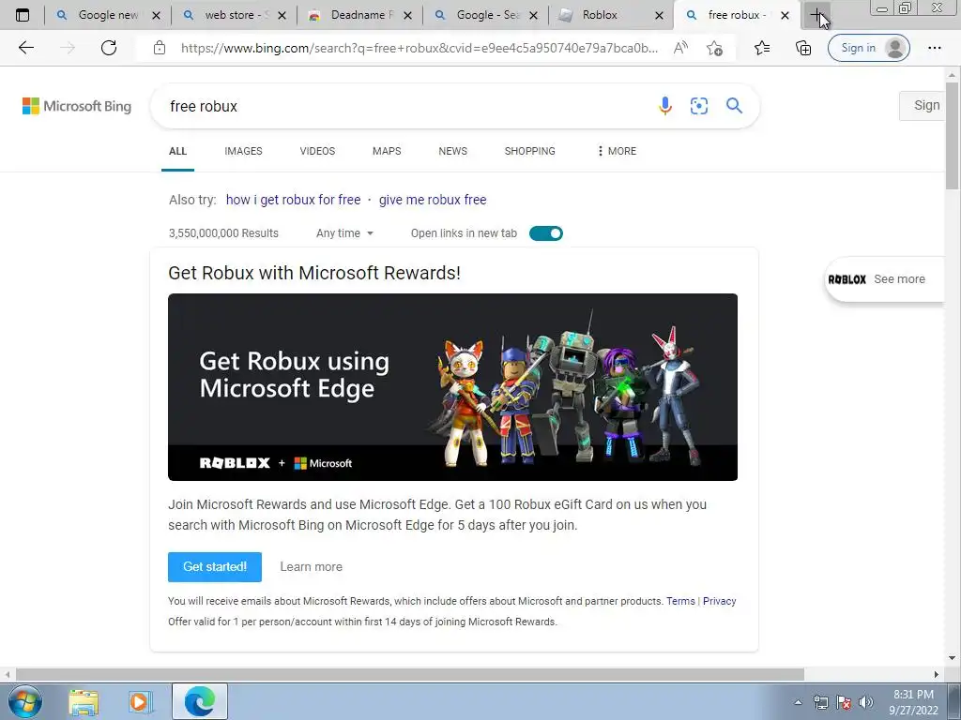Image resolution: width=961 pixels, height=720 pixels.
Task: Toggle Open links in new tab switch
Action: point(545,233)
